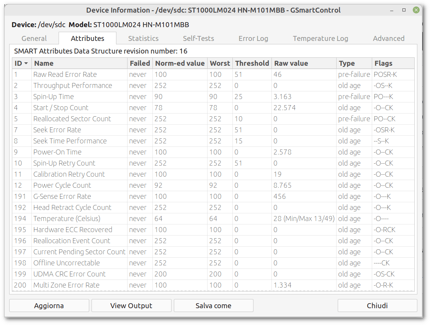430x325 pixels.
Task: Select the Multi Zone Error Rate row
Action: click(x=213, y=285)
